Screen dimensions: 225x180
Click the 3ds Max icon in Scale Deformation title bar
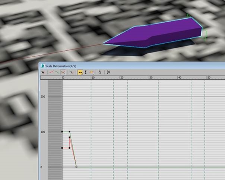(42, 66)
